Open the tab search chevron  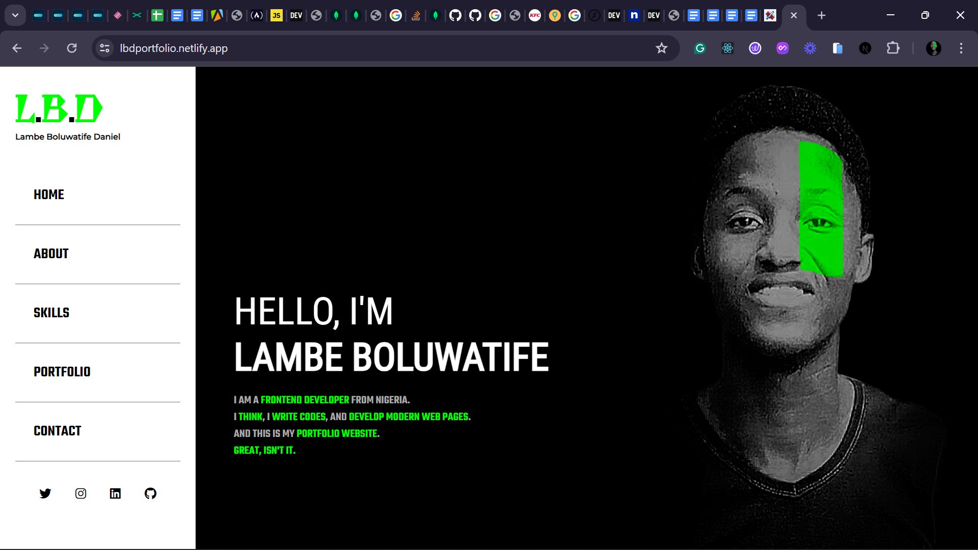coord(15,15)
